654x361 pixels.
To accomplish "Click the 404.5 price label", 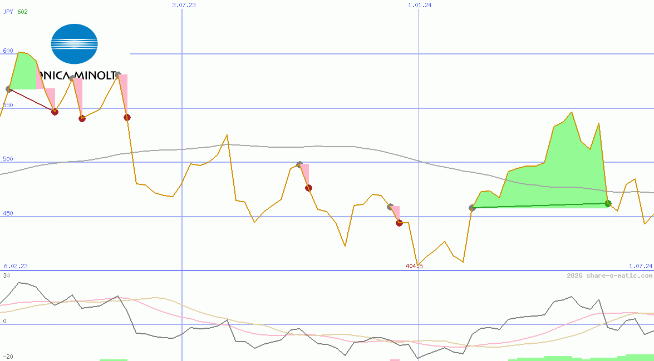I will [x=415, y=265].
